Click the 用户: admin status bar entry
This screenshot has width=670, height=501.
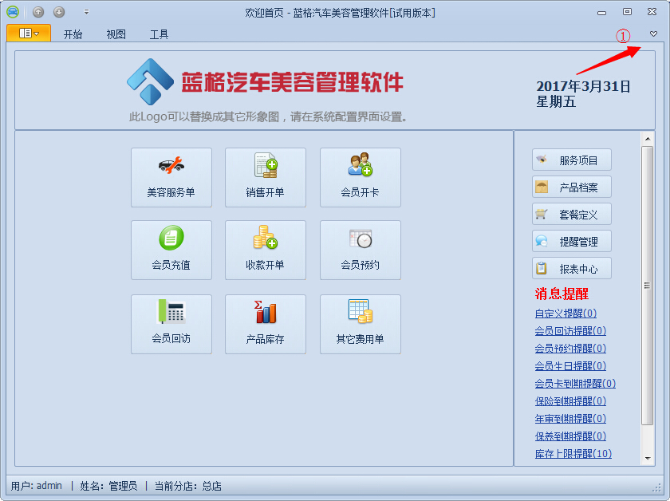(37, 486)
